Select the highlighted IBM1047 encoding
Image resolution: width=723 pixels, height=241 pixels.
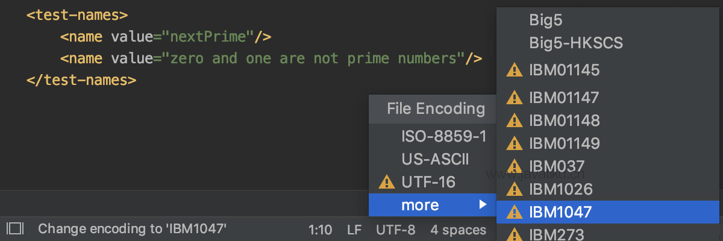560,212
